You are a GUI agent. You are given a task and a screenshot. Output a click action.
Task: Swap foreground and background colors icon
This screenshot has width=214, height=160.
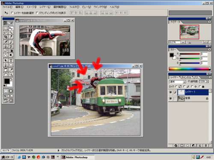point(12,79)
